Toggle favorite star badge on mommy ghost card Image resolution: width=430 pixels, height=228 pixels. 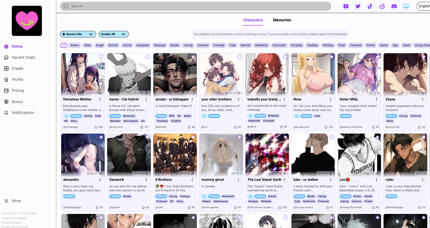pos(239,137)
